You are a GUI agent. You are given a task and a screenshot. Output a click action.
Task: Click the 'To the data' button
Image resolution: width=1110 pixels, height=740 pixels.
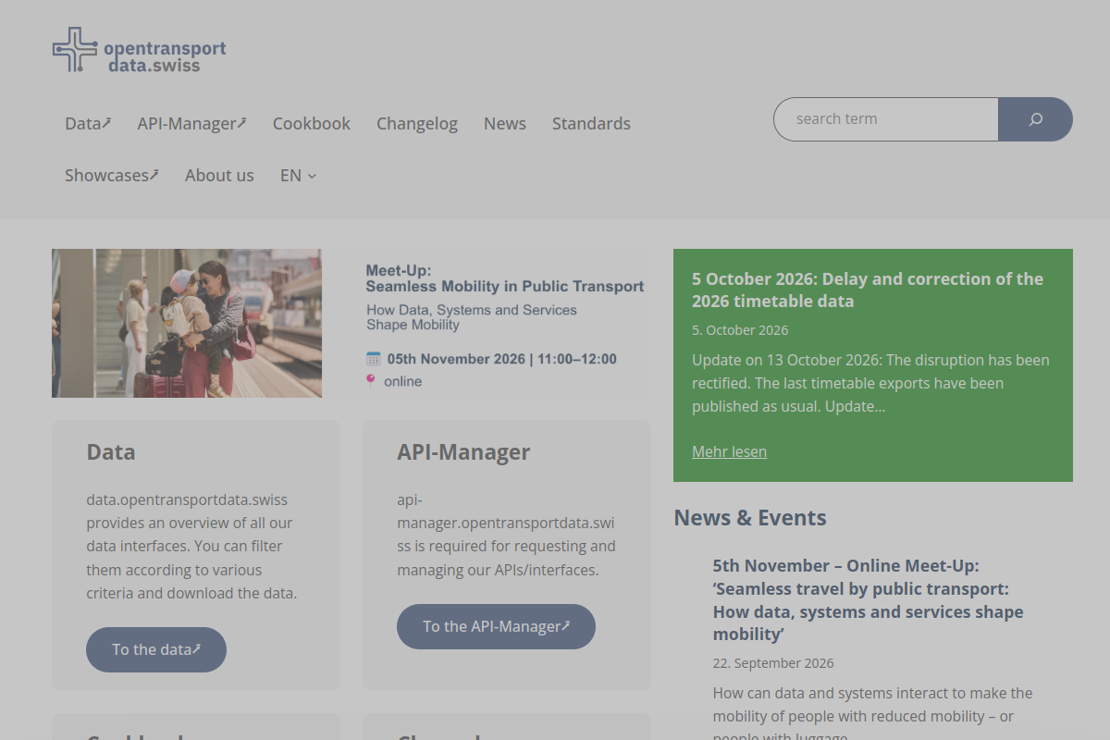[156, 649]
